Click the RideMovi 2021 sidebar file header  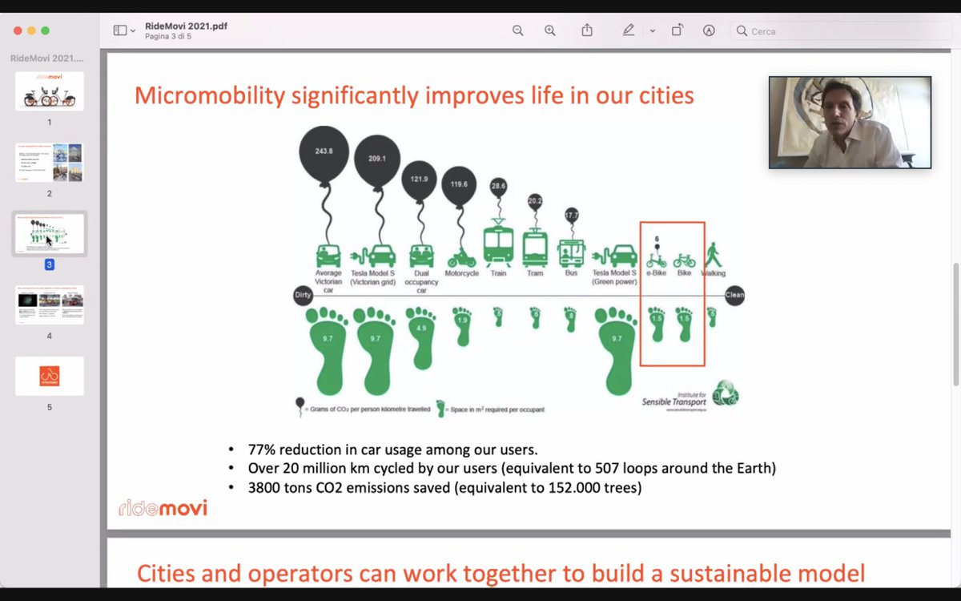(46, 58)
